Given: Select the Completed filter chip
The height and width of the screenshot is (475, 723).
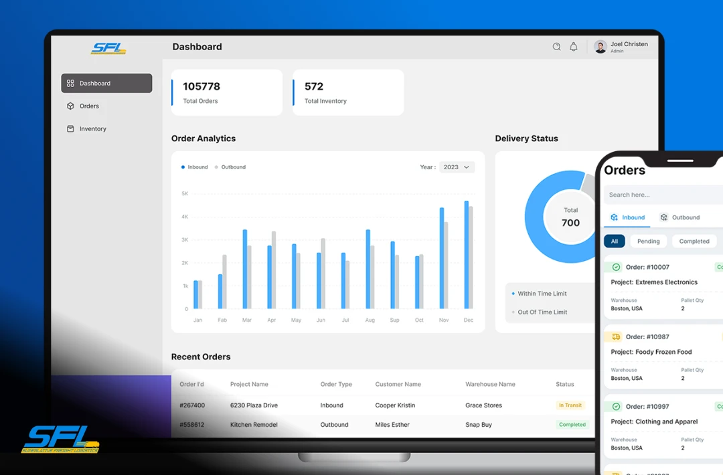Looking at the screenshot, I should (694, 242).
